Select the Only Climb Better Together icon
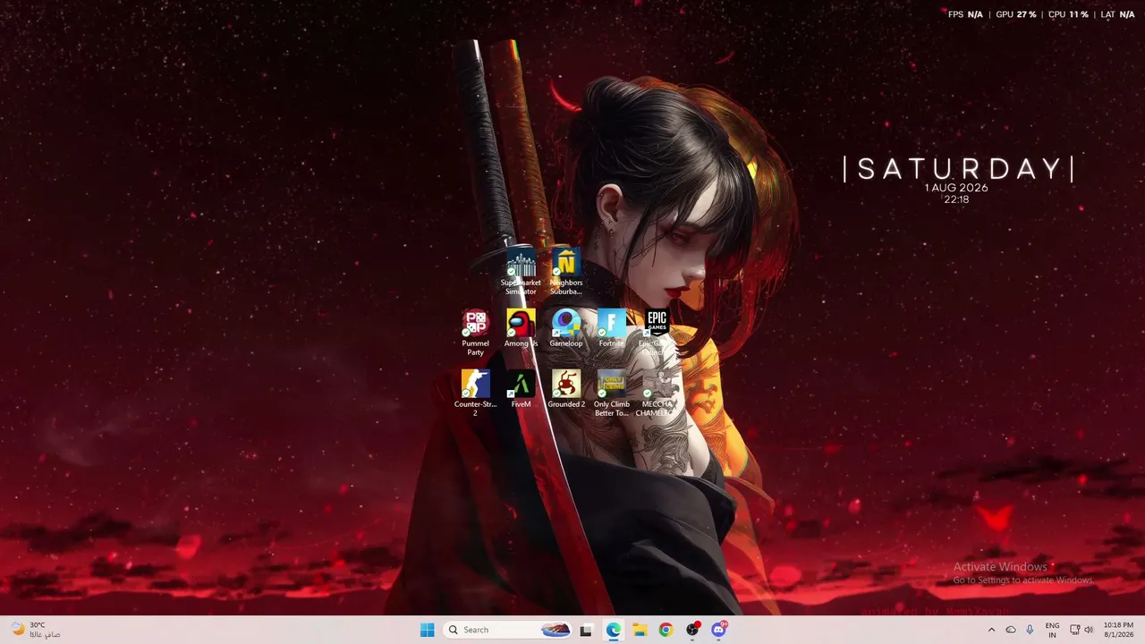This screenshot has height=644, width=1145. (612, 394)
